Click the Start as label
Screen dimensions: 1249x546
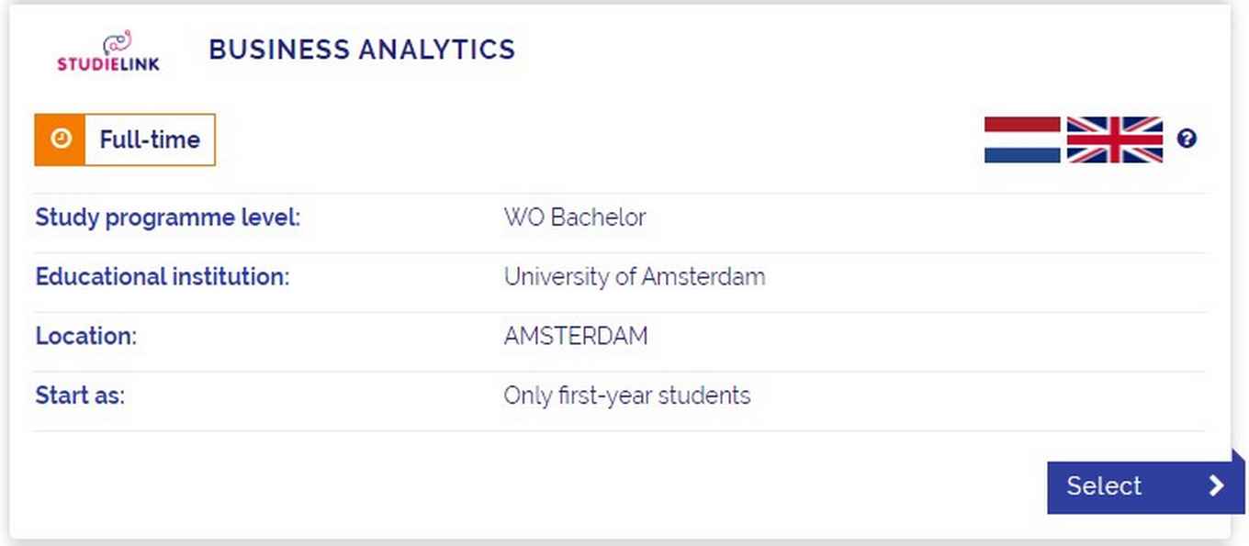(x=80, y=396)
